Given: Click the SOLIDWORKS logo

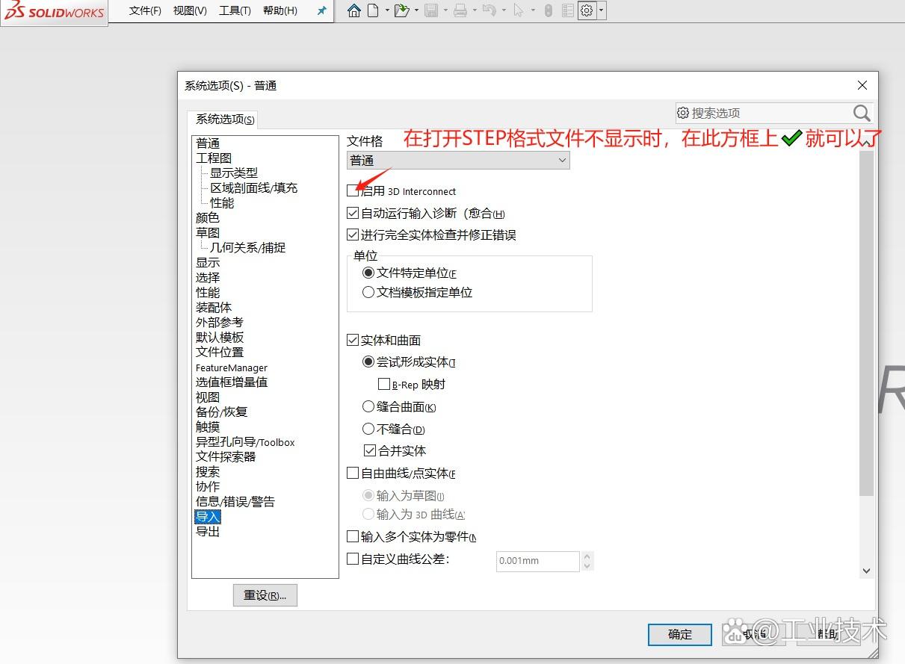Looking at the screenshot, I should 54,11.
